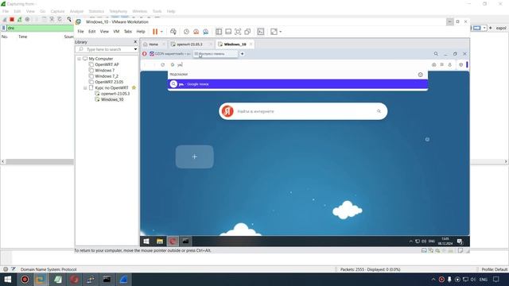Open the power options dropdown next to pause

tap(161, 32)
